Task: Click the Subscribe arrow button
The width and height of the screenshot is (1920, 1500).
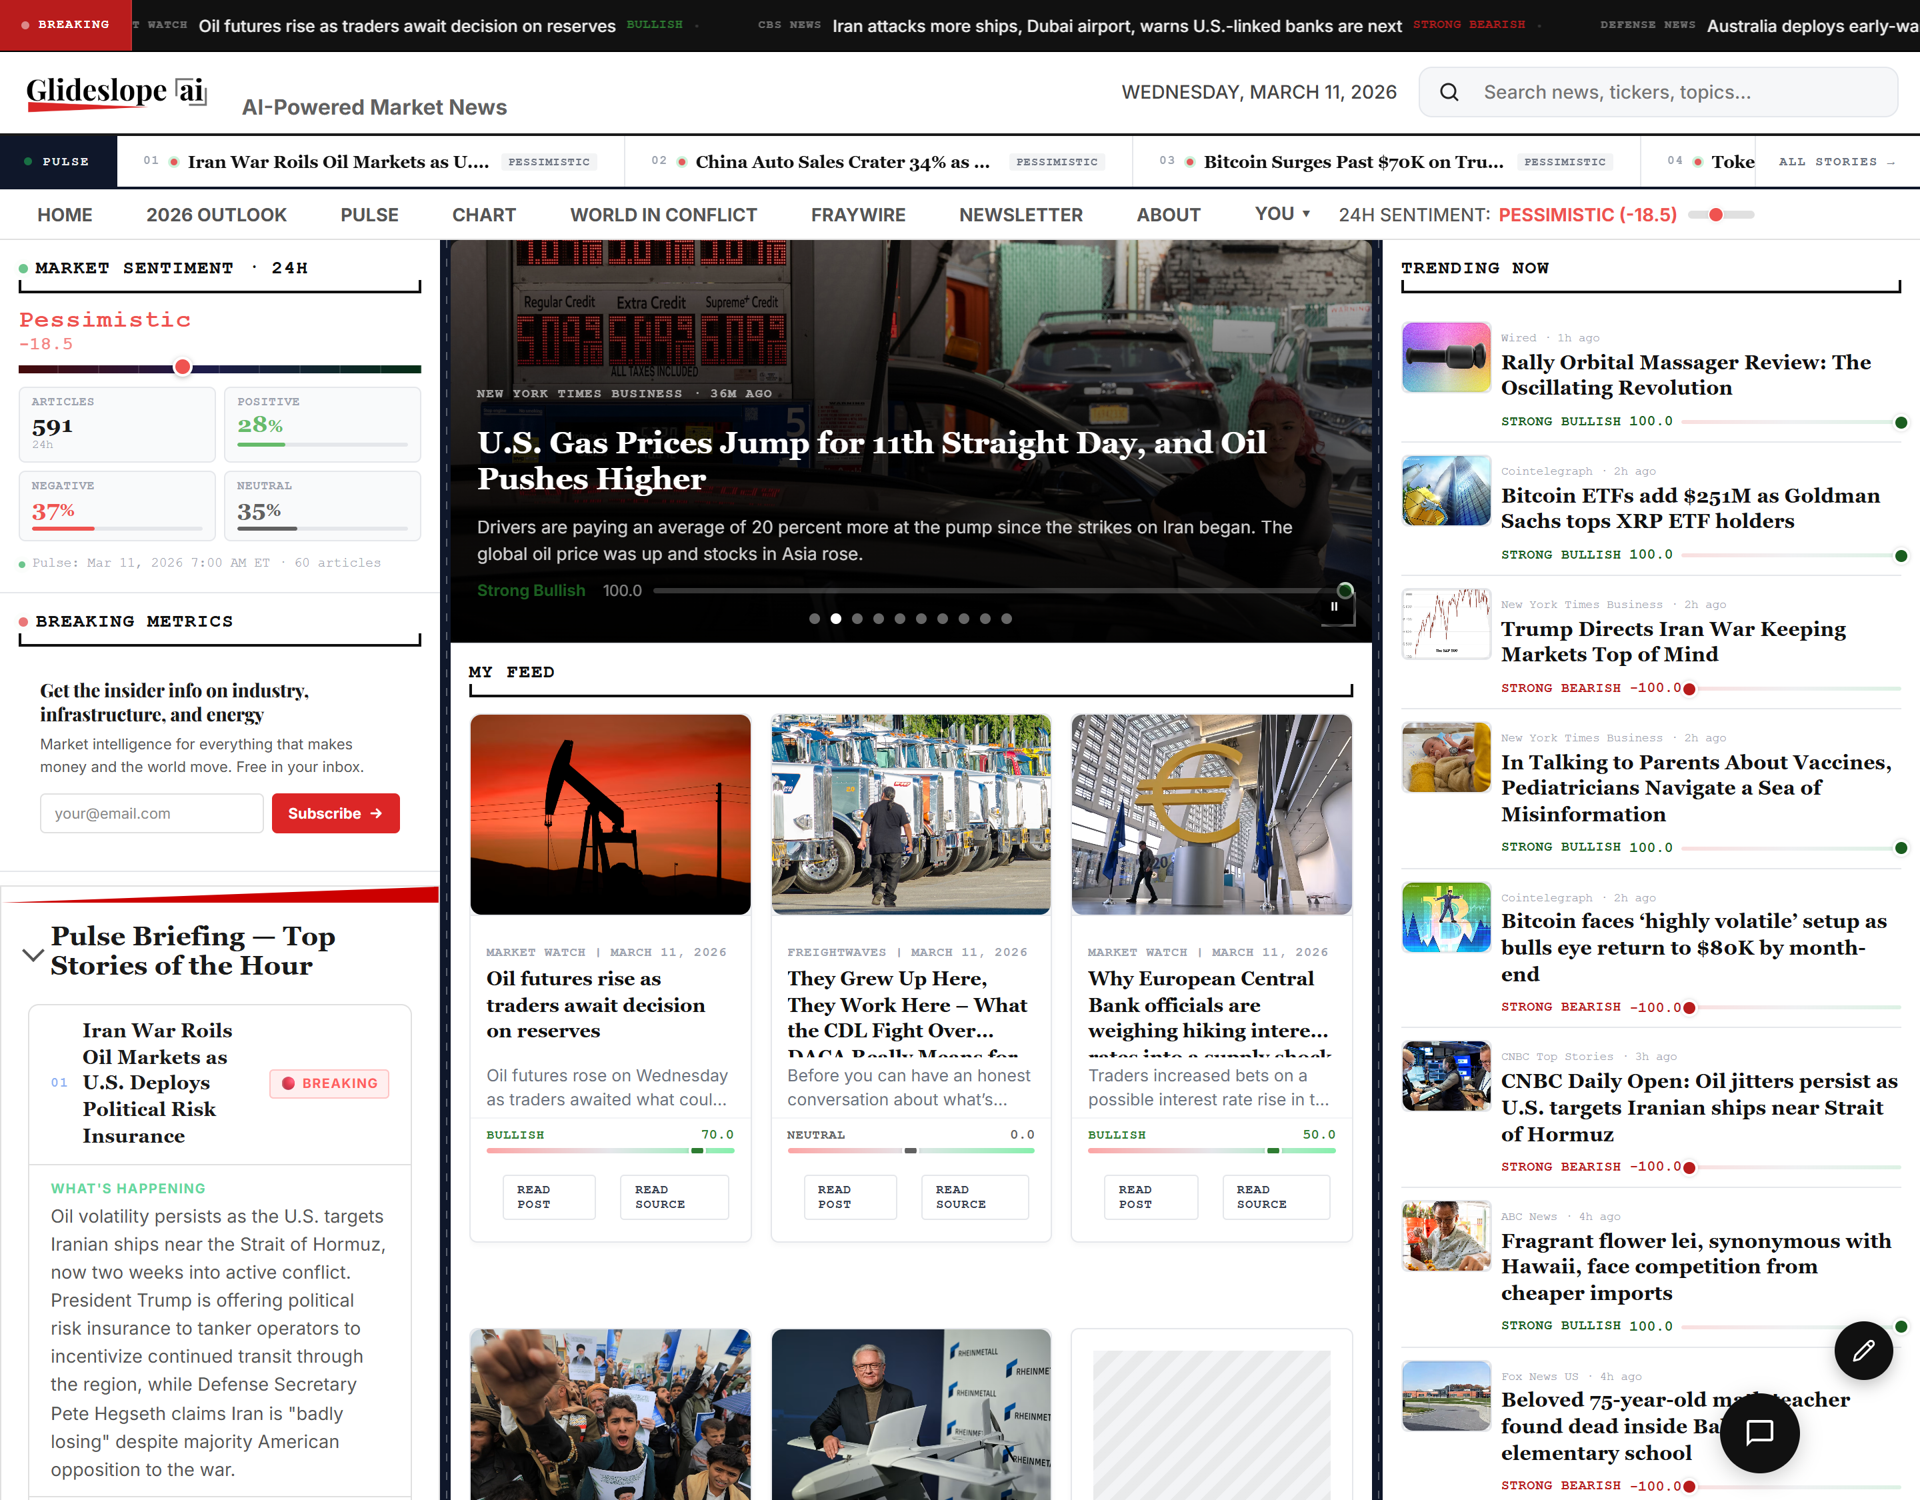Action: point(335,813)
